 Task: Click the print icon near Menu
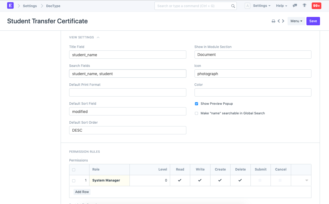(x=273, y=21)
